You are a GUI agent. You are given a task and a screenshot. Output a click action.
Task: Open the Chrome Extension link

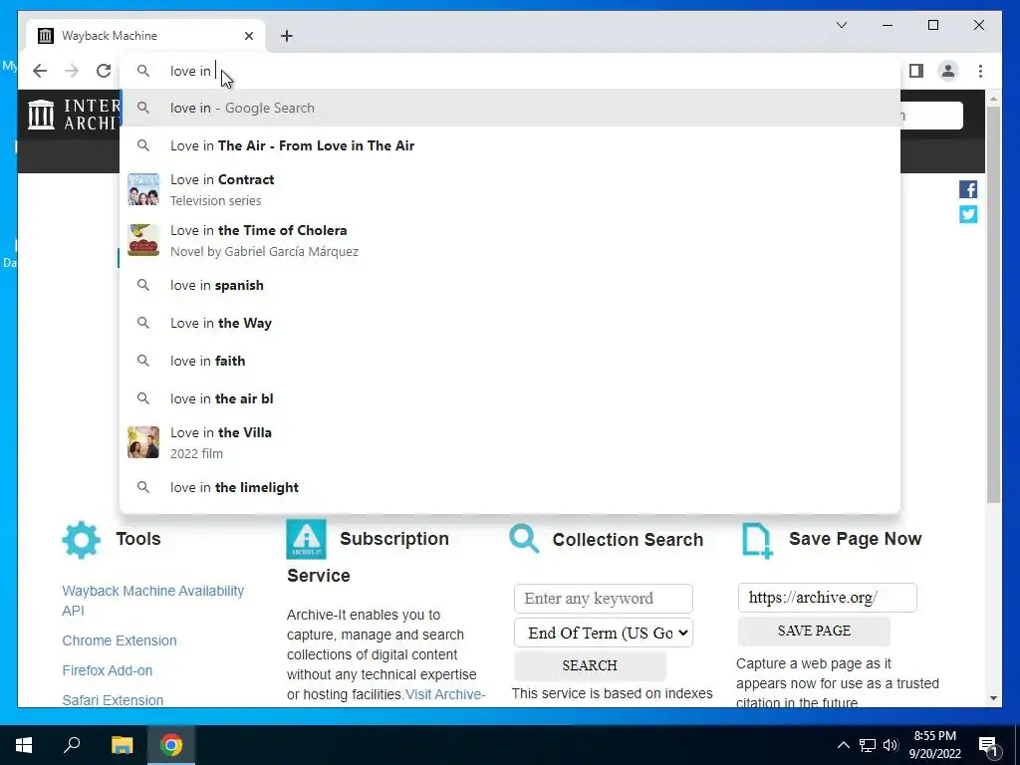tap(120, 640)
